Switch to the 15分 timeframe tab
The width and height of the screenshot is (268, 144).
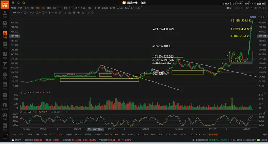point(83,8)
